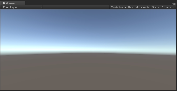Click the word Stats in the toolbar
The image size is (177, 91).
point(155,7)
